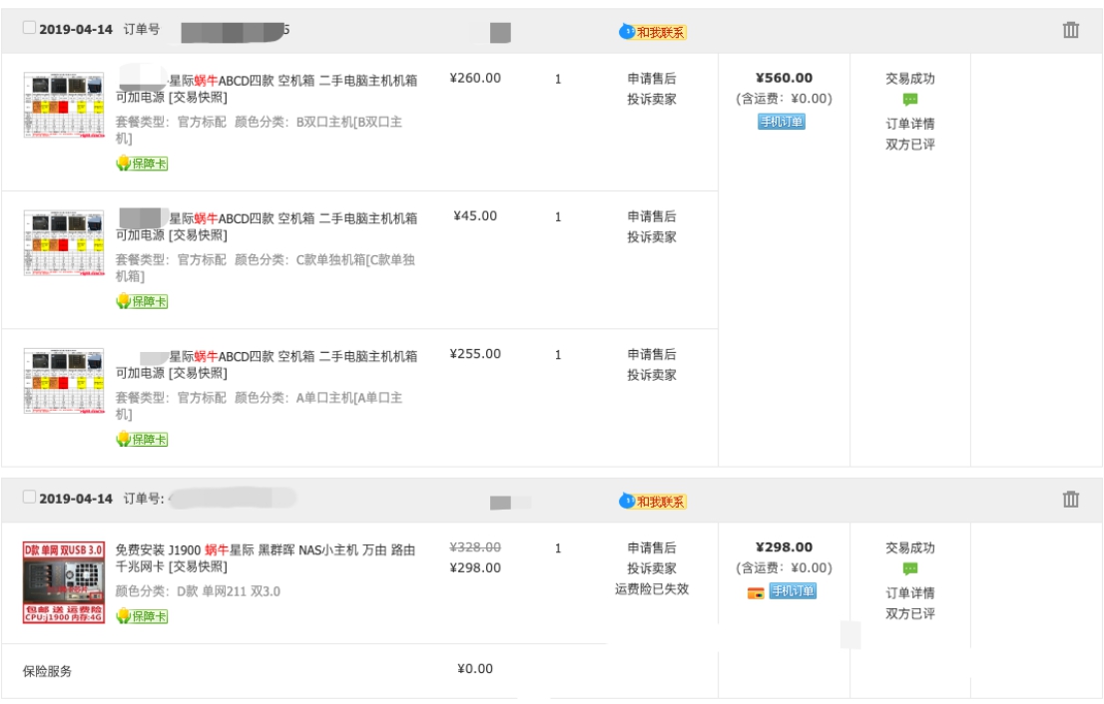Click the trash icon on the J1900 order
The width and height of the screenshot is (1104, 704).
point(1069,499)
